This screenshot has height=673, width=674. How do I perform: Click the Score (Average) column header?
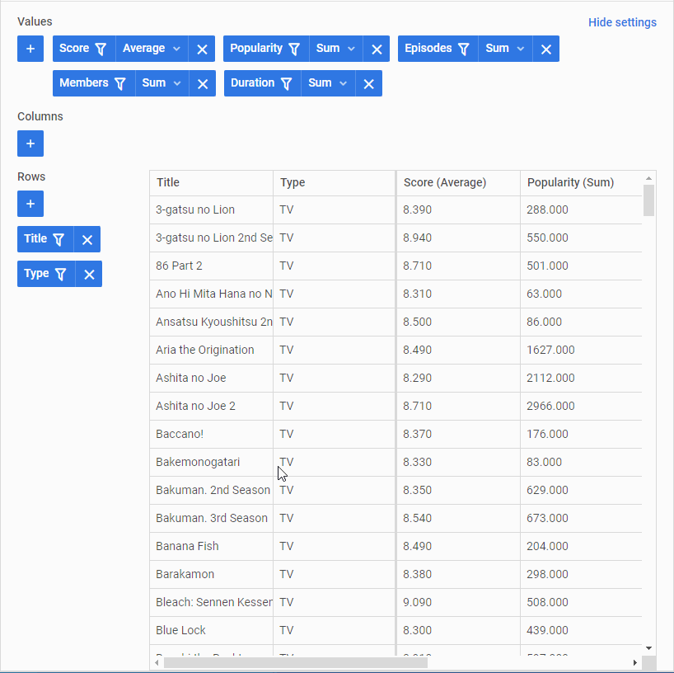458,183
